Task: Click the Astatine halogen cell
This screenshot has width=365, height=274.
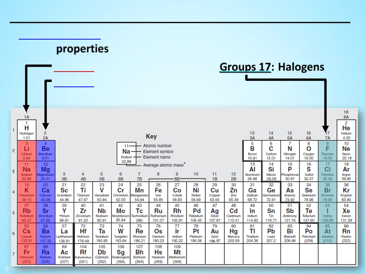Action: click(327, 233)
